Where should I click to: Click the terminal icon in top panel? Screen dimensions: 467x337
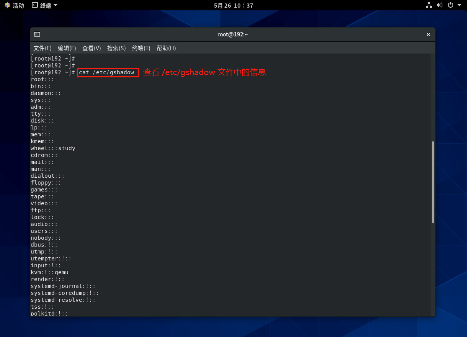click(x=35, y=5)
